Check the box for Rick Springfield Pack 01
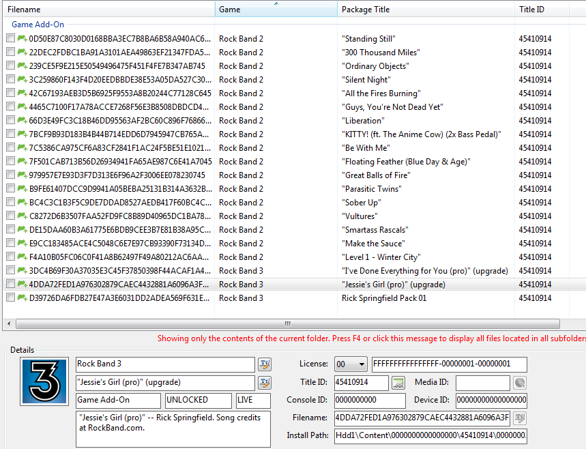This screenshot has width=586, height=449. 10,298
